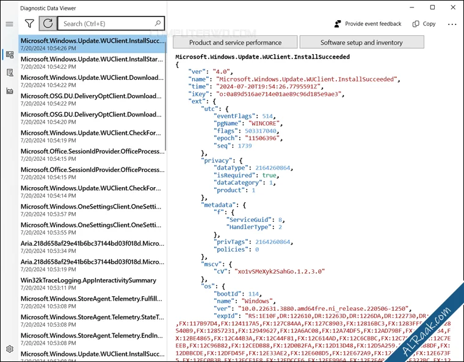Screen dimensions: 464x362
Task: Minimize the Diagnostic Data Viewer window
Action: [x=411, y=7]
